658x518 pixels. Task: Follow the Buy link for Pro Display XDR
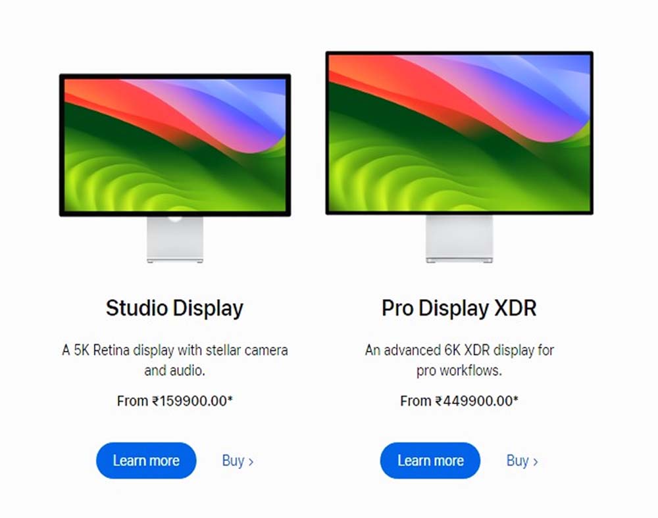point(522,461)
